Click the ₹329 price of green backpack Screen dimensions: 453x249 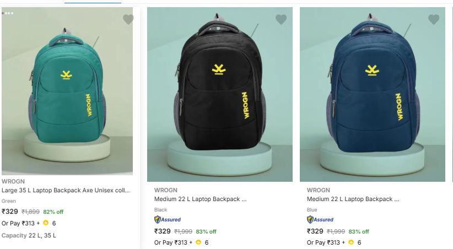click(x=10, y=212)
